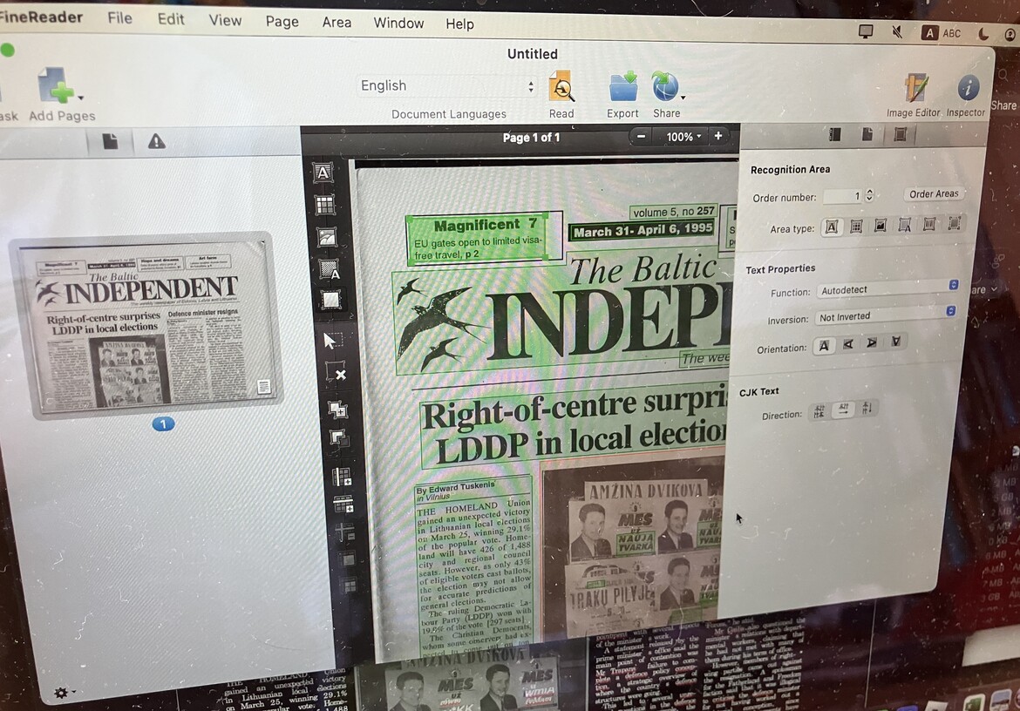Open the Inversion Not Inverted dropdown
Viewport: 1020px width, 711px height.
[885, 315]
